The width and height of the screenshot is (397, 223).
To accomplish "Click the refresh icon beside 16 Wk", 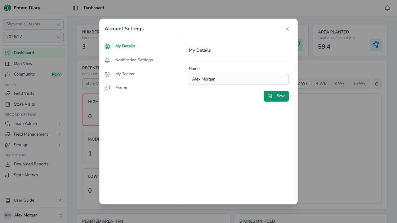I will tap(377, 84).
